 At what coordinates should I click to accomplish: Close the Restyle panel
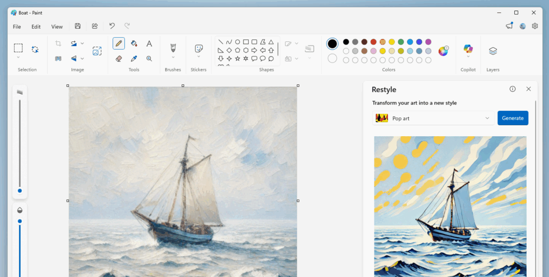pyautogui.click(x=529, y=89)
